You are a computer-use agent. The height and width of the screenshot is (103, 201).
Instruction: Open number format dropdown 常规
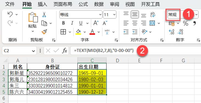196,14
